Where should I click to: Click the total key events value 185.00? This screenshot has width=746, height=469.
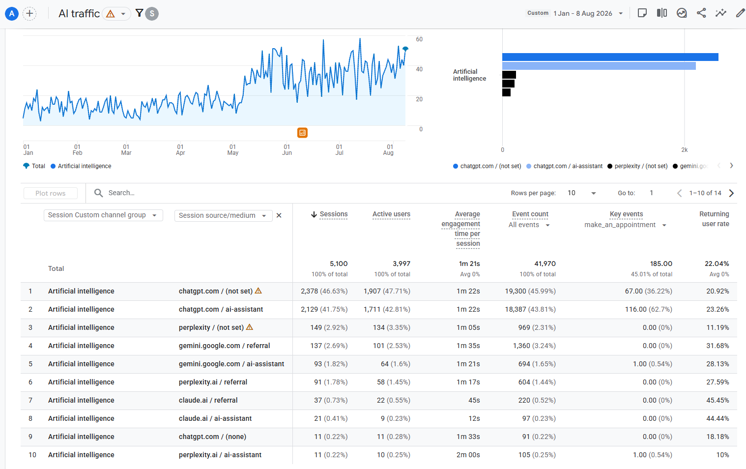[x=661, y=264]
